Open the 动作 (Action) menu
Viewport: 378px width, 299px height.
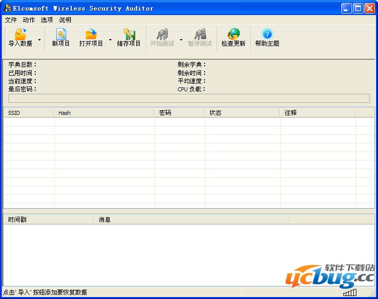click(29, 20)
